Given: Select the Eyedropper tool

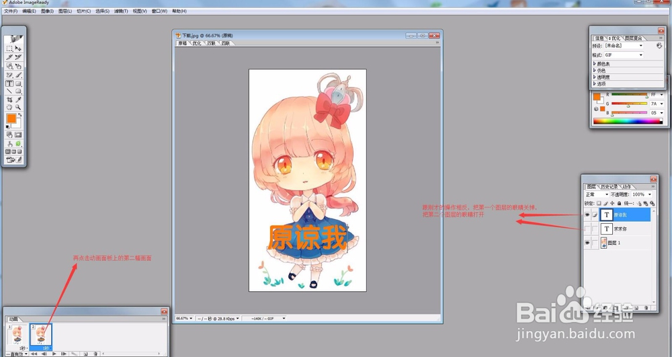Looking at the screenshot, I should 18,100.
